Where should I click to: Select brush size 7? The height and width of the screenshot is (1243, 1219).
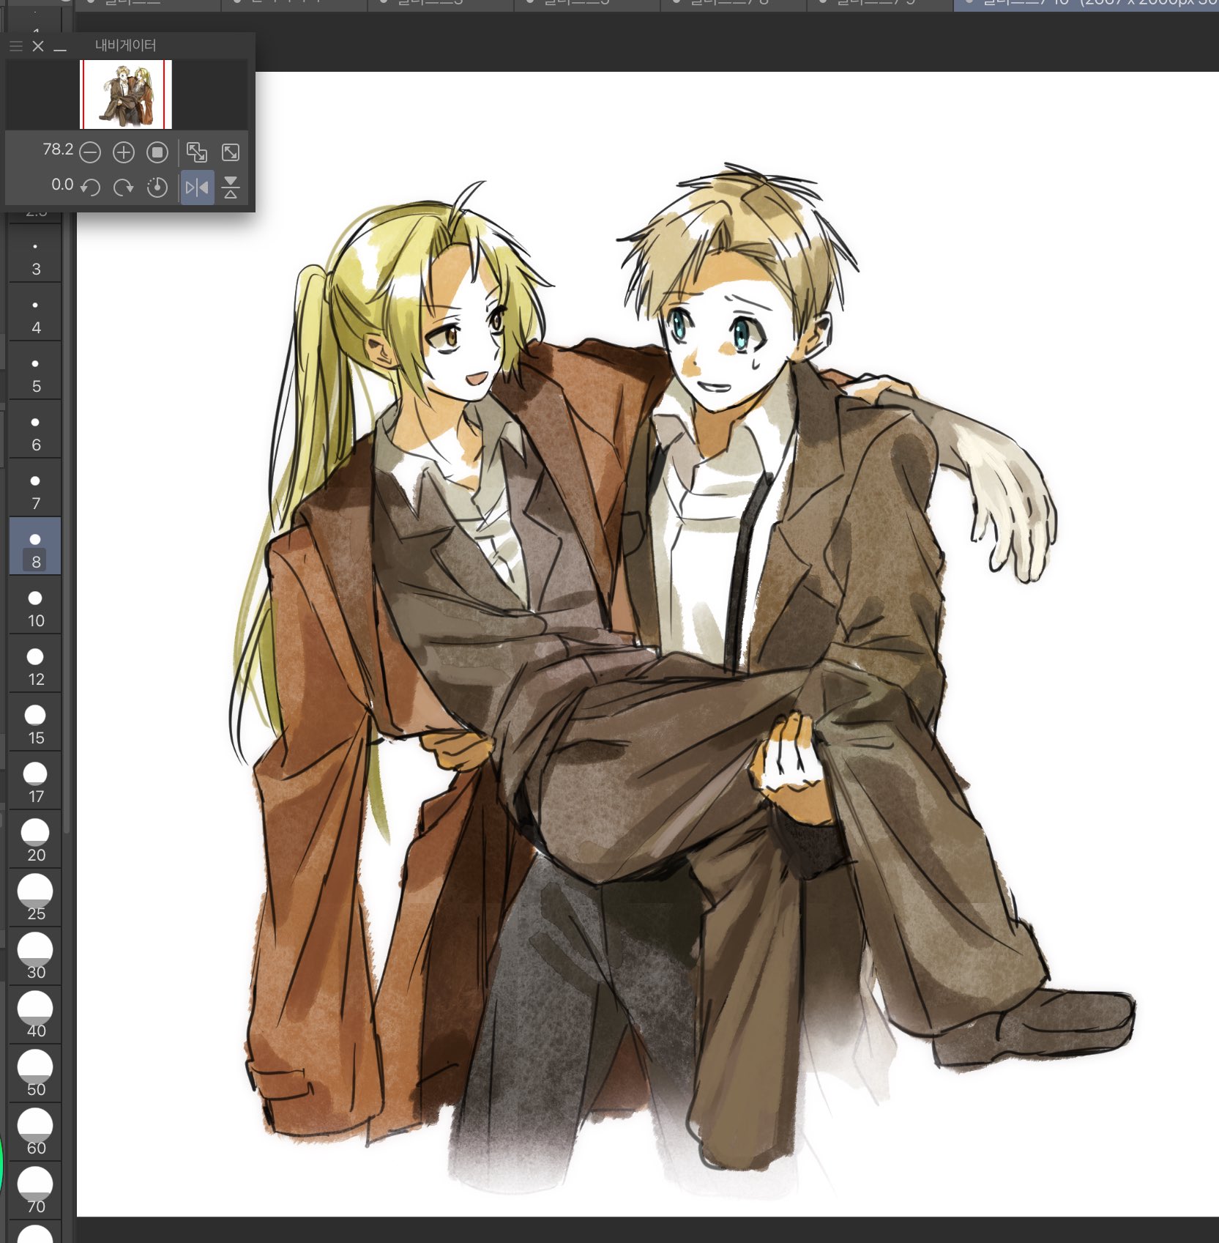35,487
